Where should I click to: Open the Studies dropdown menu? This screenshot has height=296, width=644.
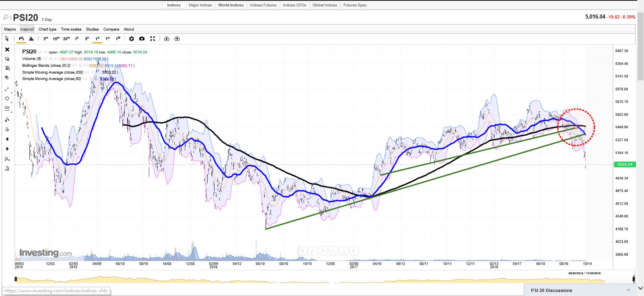pos(92,29)
